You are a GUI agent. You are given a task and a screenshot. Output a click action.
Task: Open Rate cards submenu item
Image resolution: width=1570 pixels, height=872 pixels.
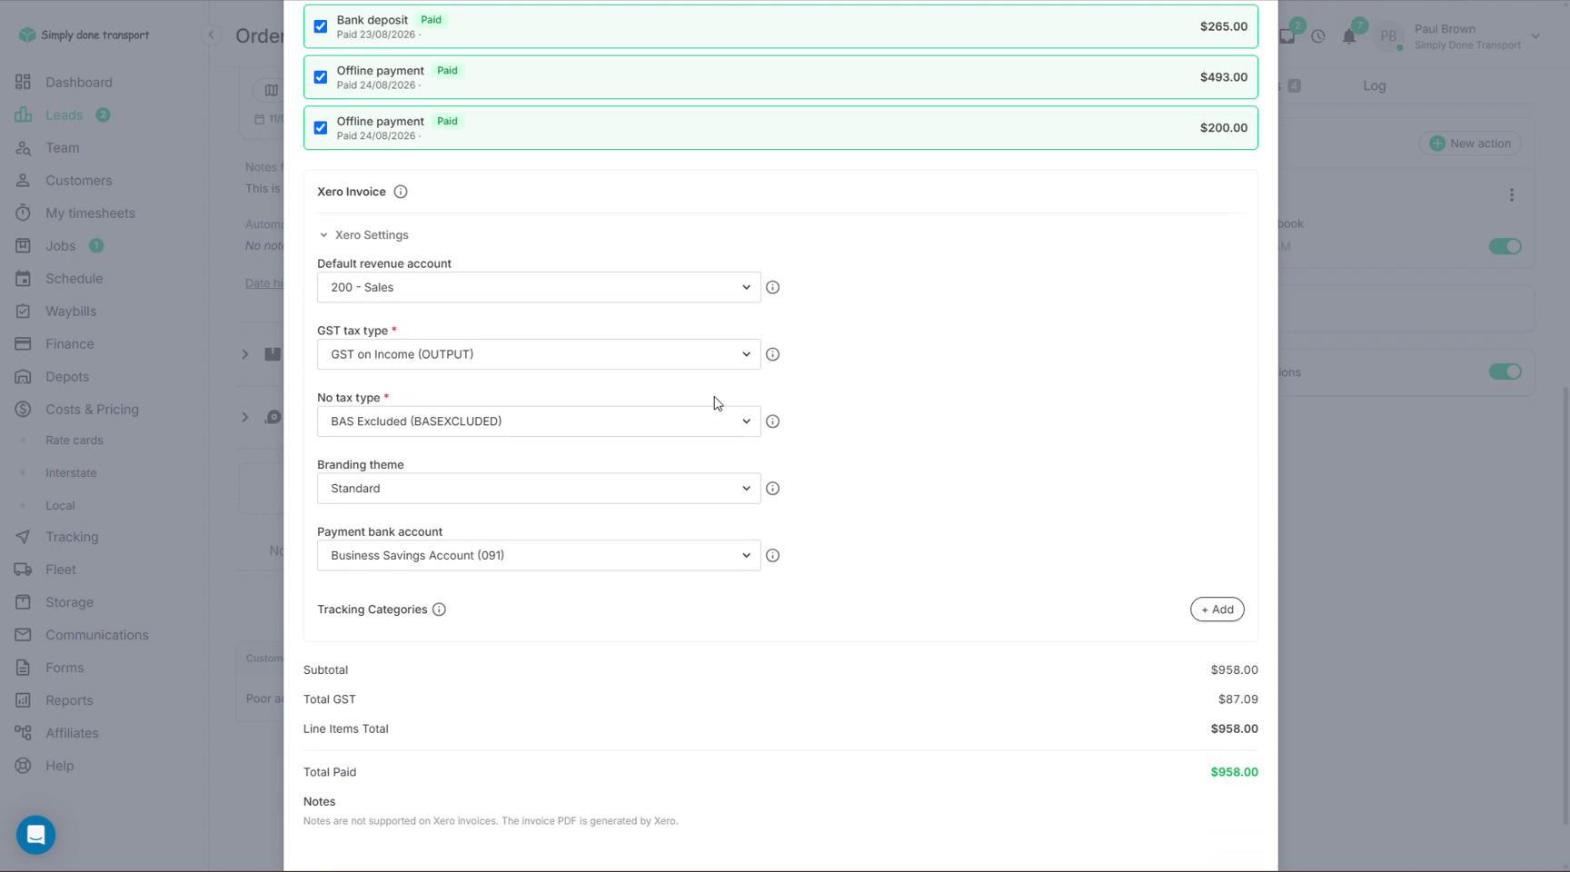point(75,440)
